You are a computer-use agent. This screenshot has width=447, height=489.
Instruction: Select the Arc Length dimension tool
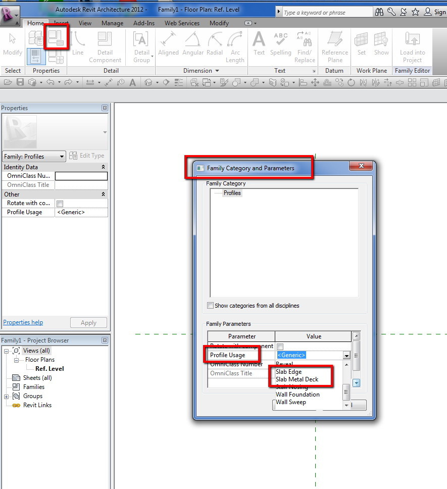point(235,47)
